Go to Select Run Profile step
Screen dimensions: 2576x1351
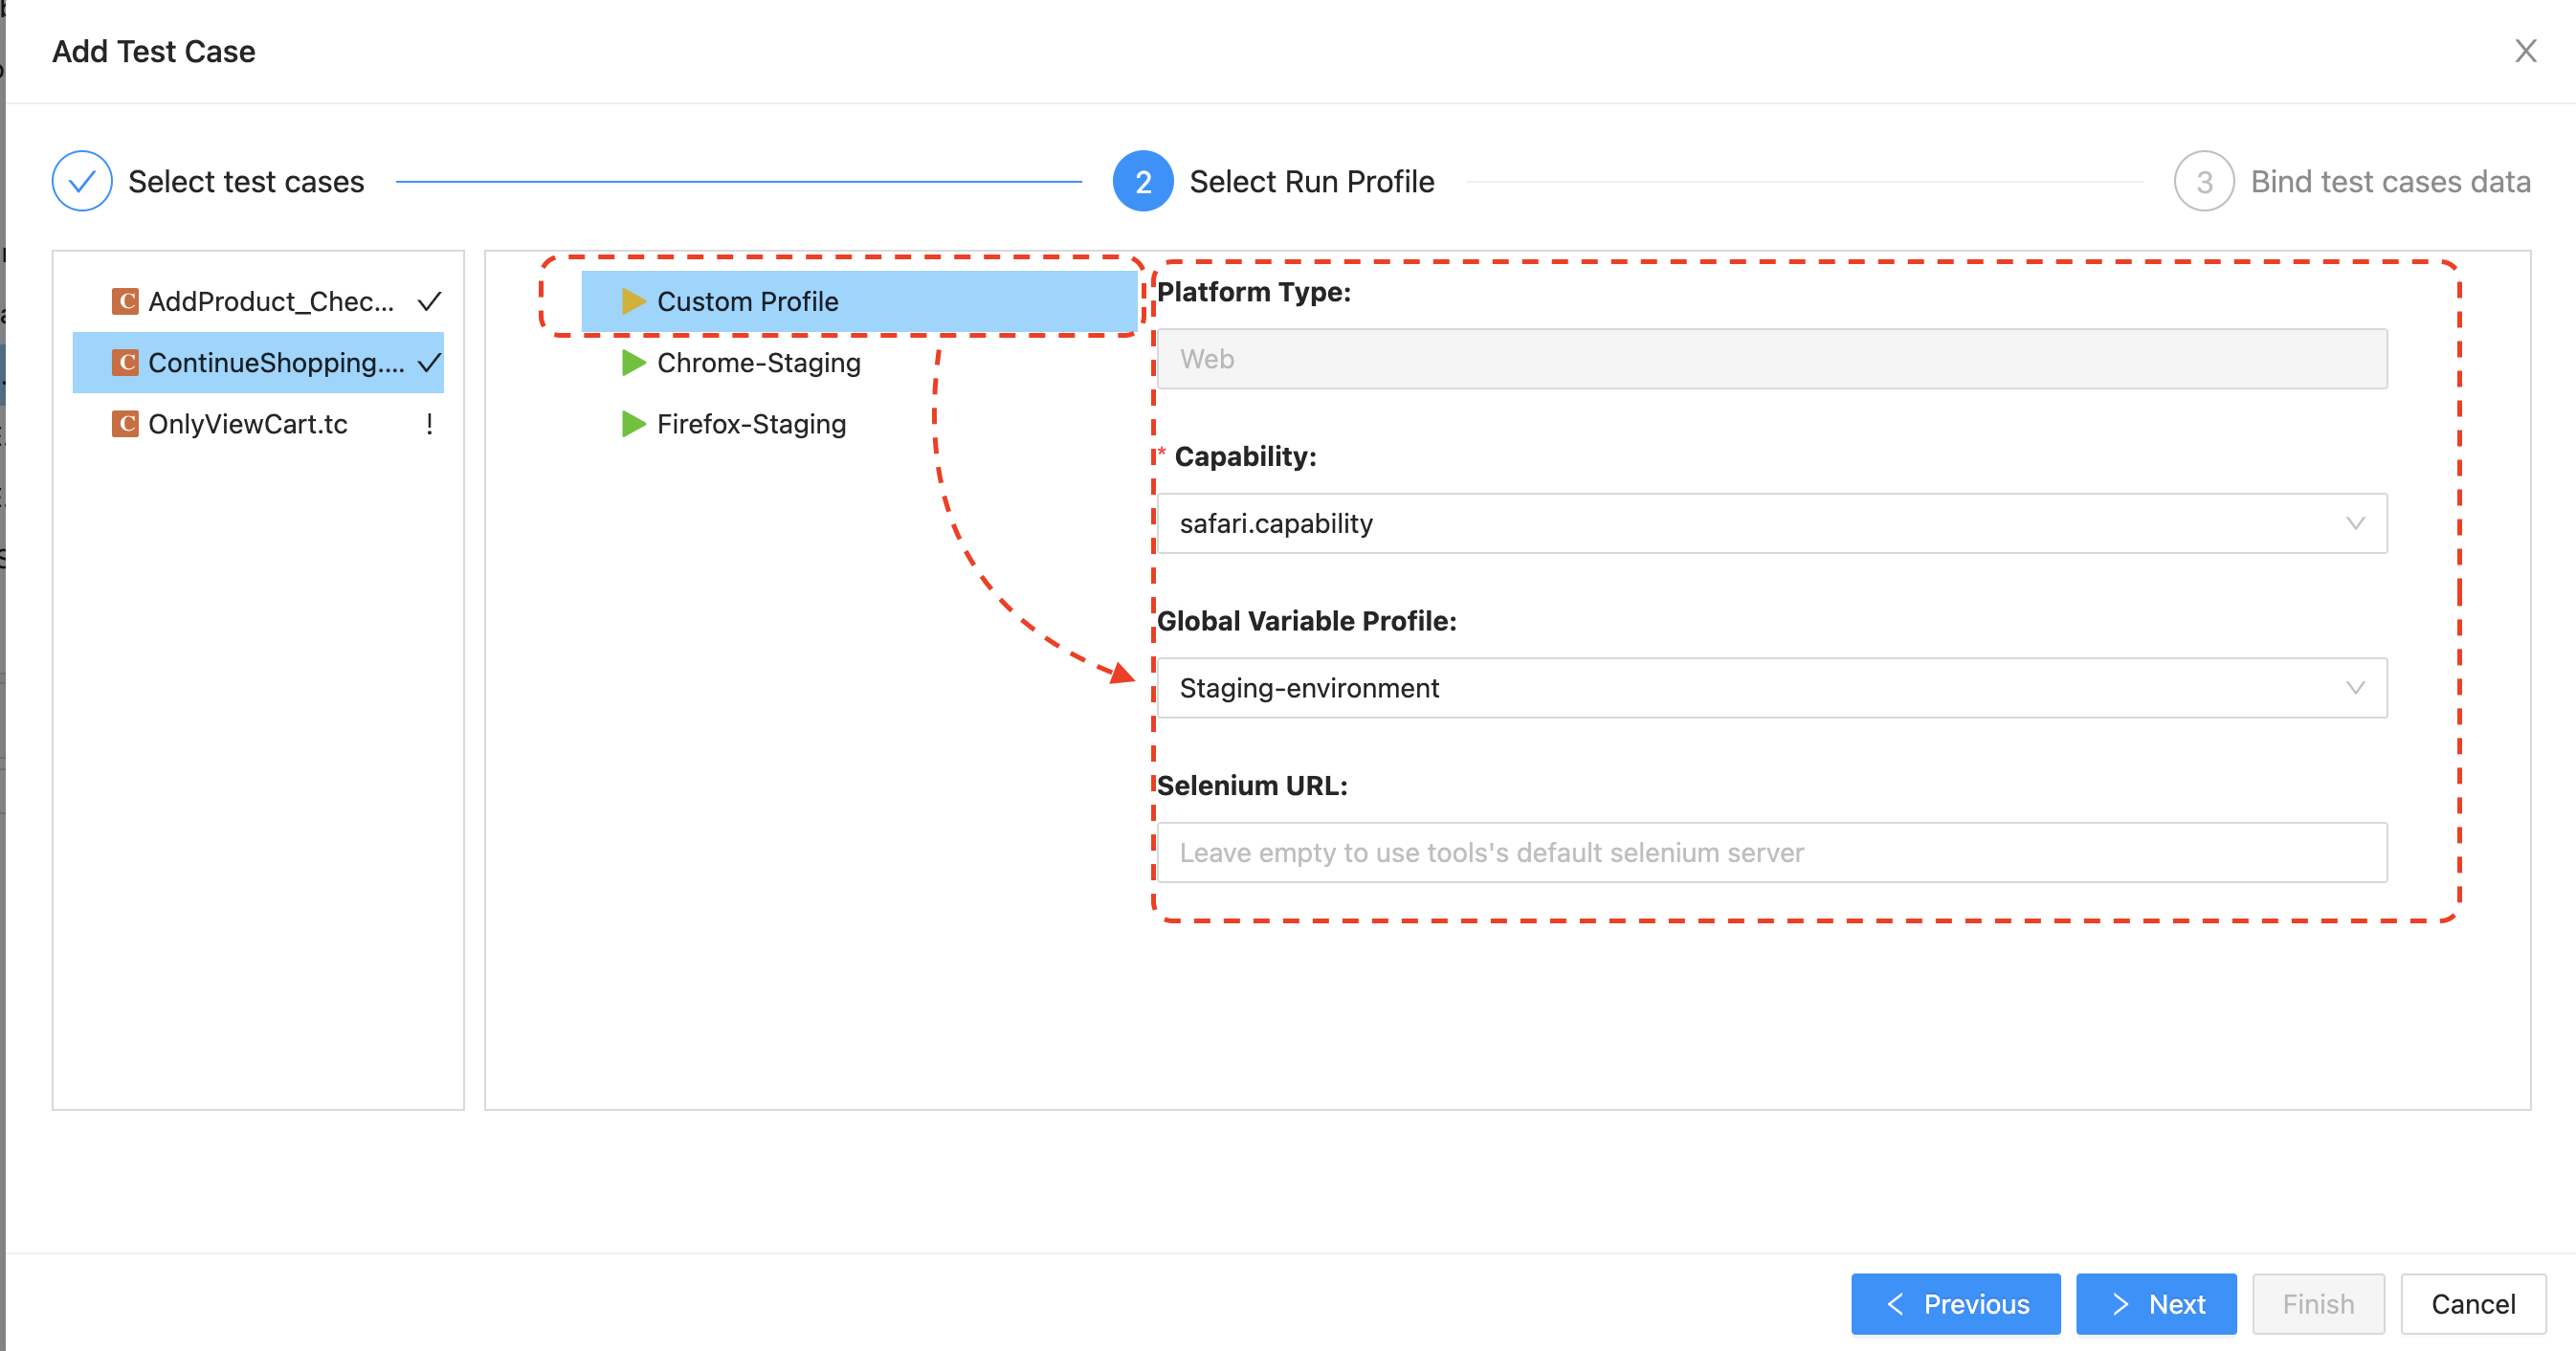(1311, 182)
